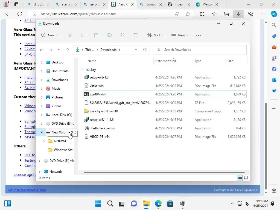
Task: Select the virtio-win disc image file
Action: [165, 86]
